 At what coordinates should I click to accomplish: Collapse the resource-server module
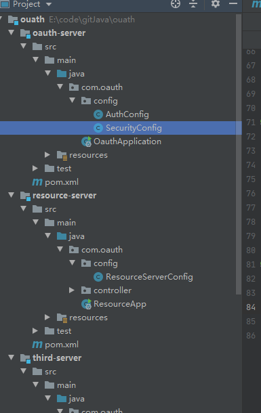(12, 195)
